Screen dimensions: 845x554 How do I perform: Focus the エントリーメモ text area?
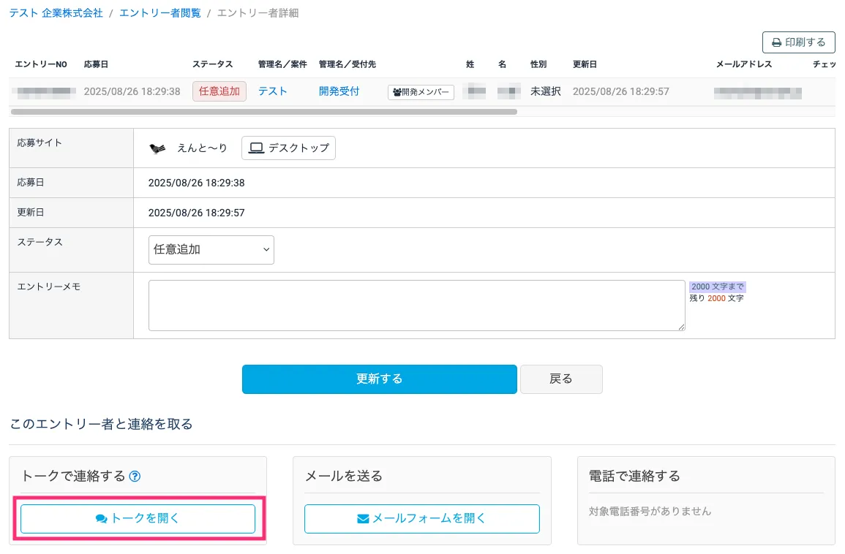tap(416, 305)
